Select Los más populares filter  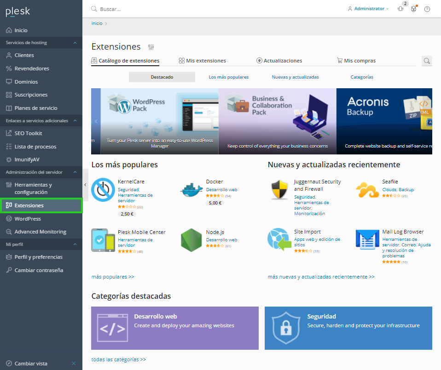tap(229, 77)
